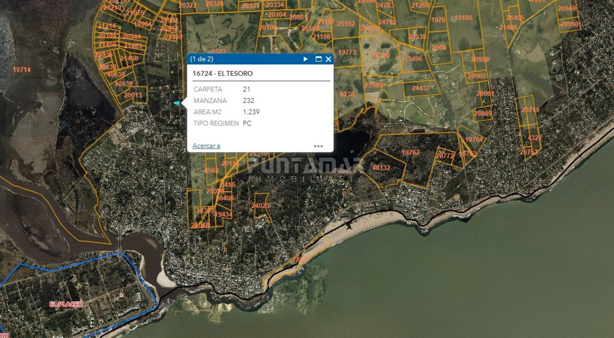Select the highlighted cyan parcel beside the popup
This screenshot has height=338, width=614.
pyautogui.click(x=177, y=103)
